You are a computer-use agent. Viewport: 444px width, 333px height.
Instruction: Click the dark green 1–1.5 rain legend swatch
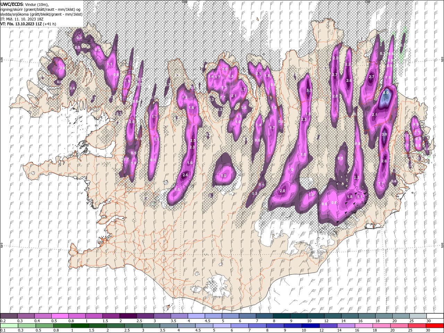click(x=80, y=326)
